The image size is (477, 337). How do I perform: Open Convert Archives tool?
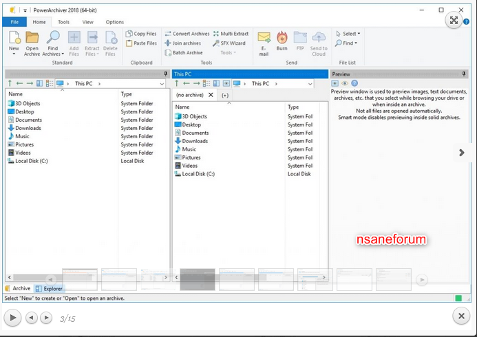tap(187, 34)
